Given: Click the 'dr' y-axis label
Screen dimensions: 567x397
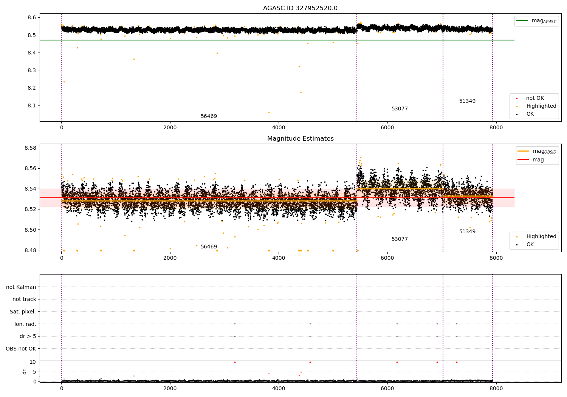Looking at the screenshot, I should tap(25, 372).
